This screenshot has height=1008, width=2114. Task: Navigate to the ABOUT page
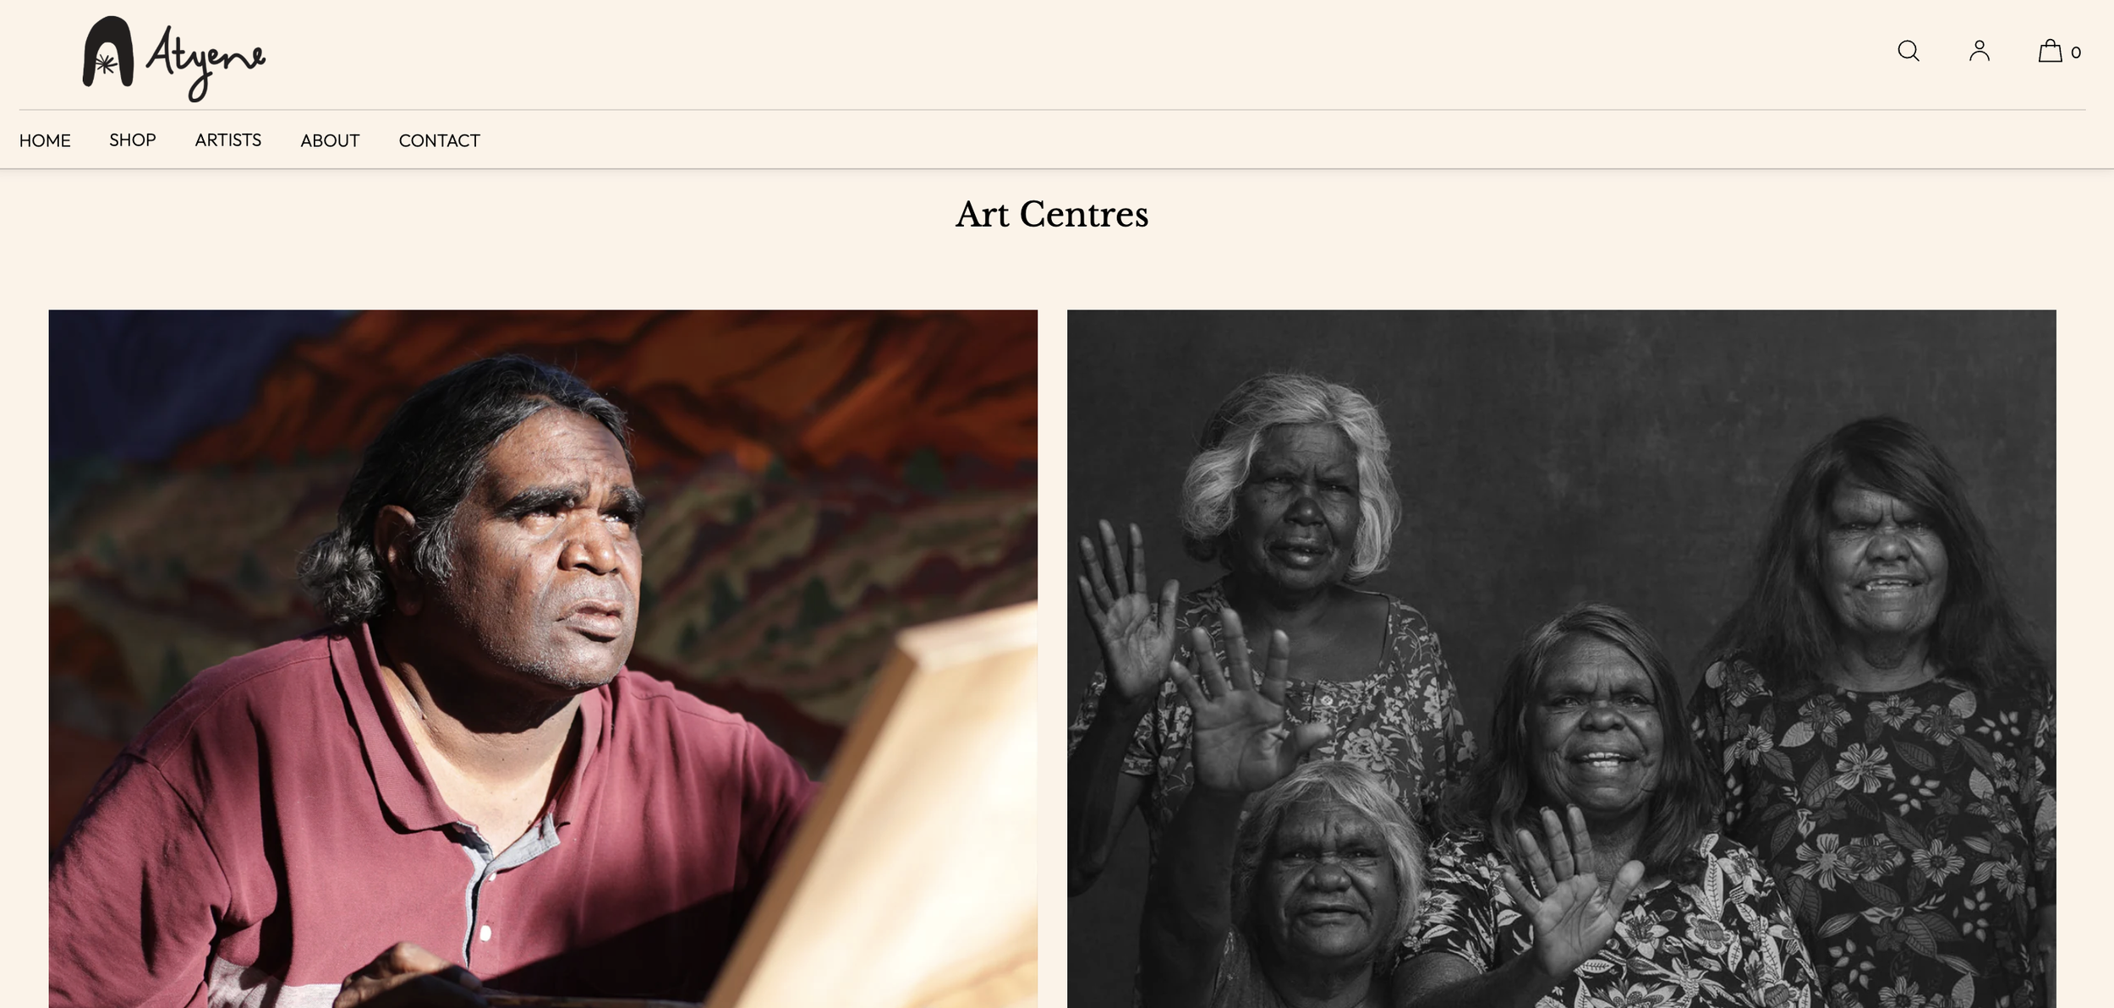(x=330, y=140)
